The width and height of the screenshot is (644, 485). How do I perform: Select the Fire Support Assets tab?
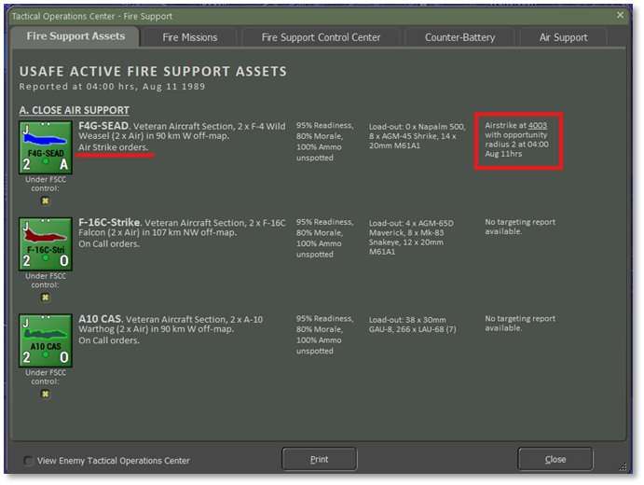pos(76,37)
